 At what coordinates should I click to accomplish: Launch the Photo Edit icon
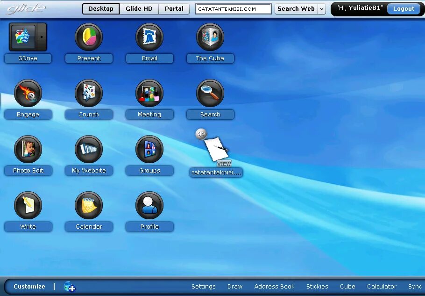28,149
